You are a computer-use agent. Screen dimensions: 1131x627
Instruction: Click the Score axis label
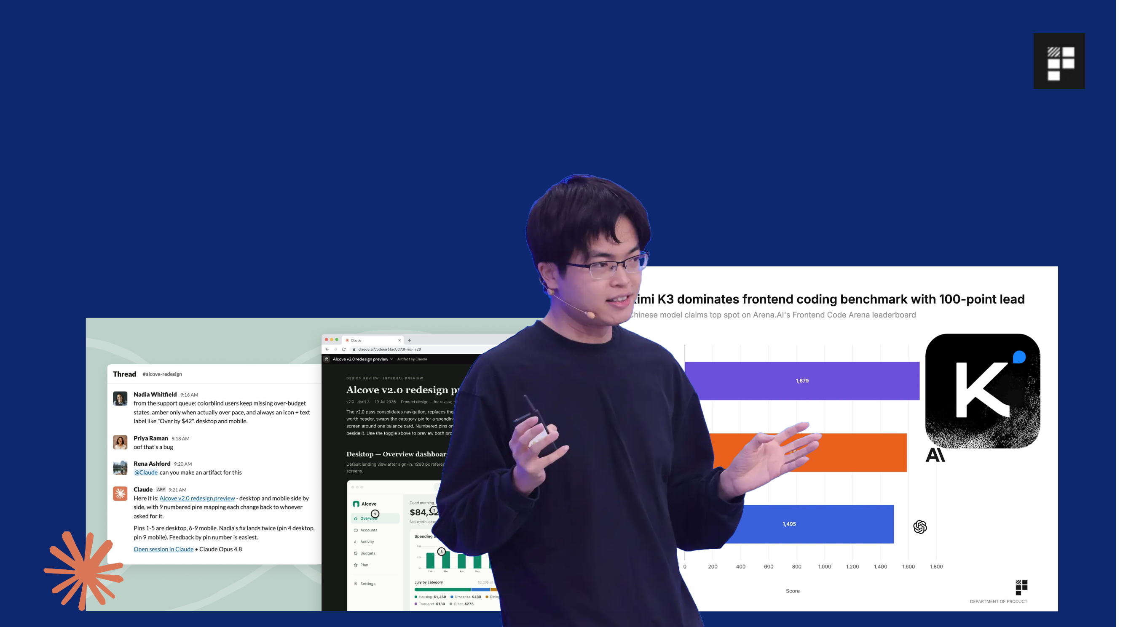793,591
